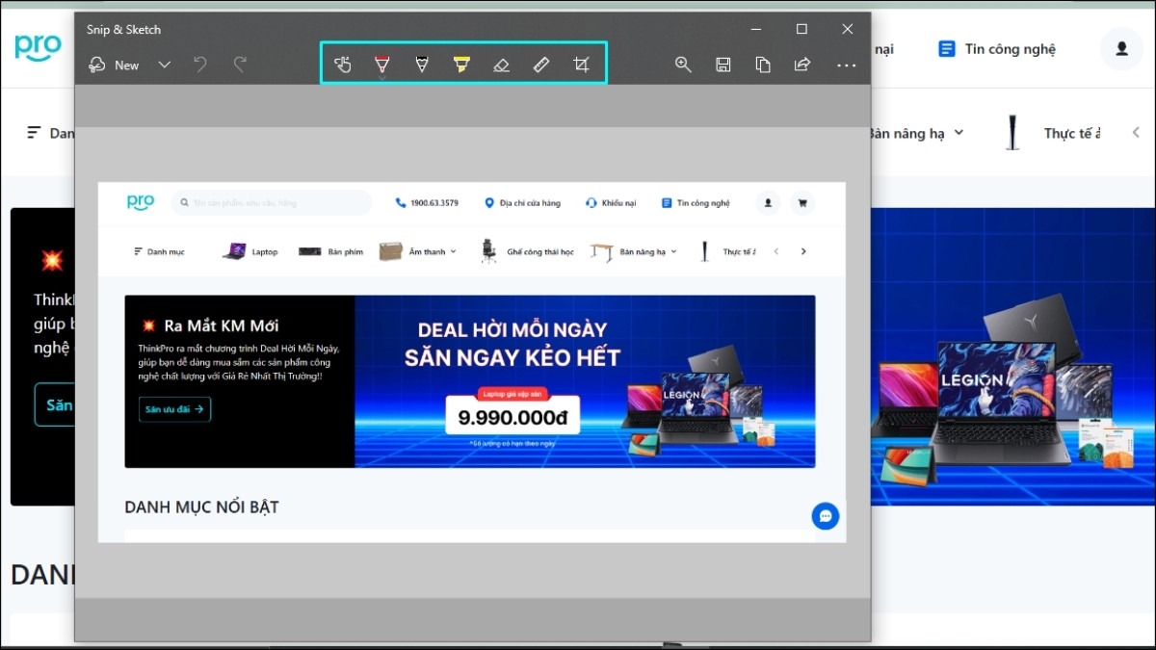Share the snip using the Share icon
Screen dimensions: 1156x650
click(x=801, y=65)
